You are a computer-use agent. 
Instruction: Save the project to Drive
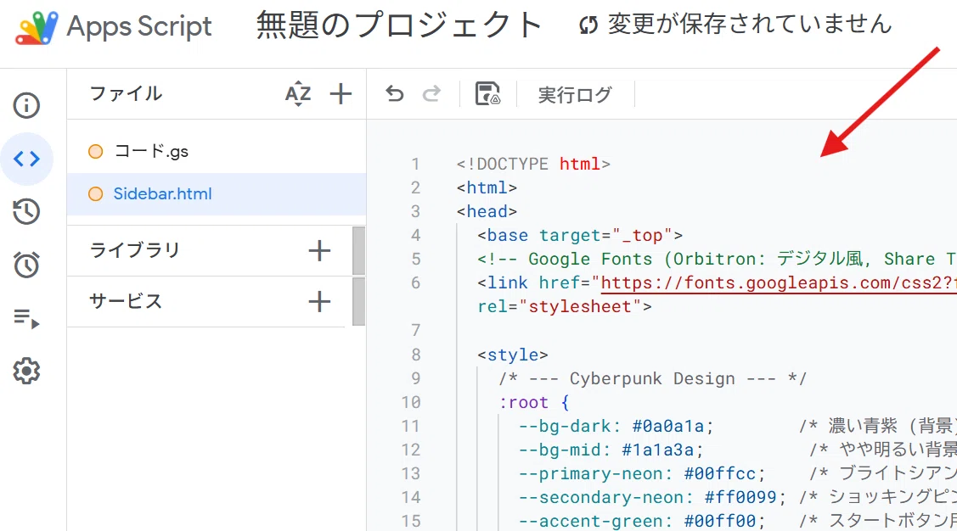[x=487, y=94]
